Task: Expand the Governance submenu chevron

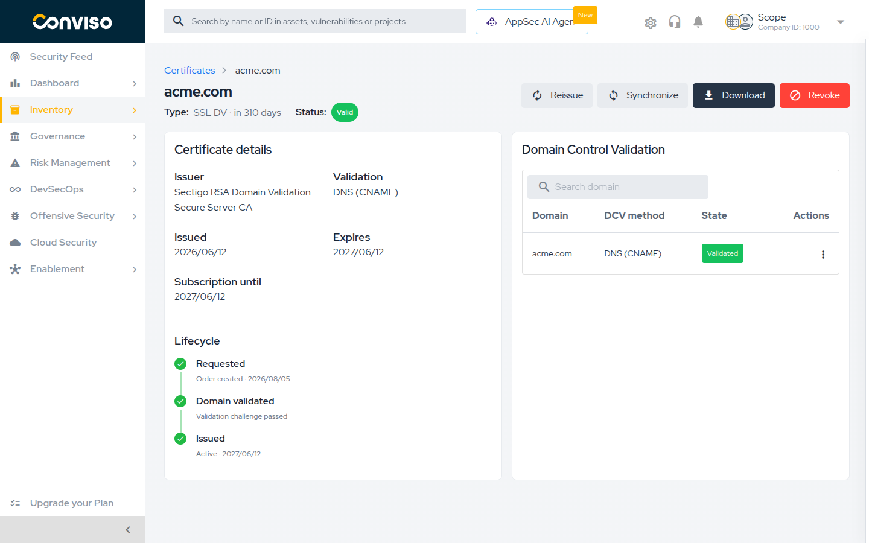Action: pos(135,137)
